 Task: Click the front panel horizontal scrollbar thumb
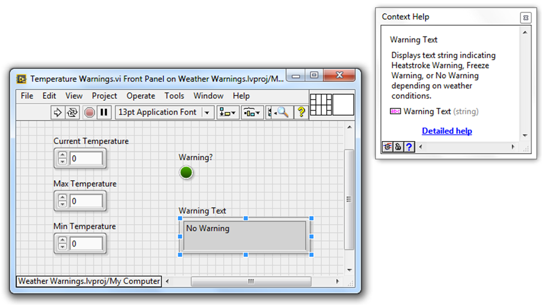250,281
